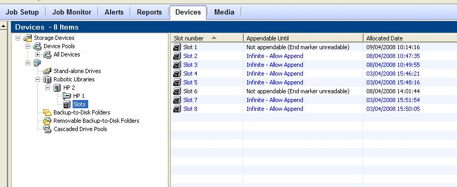Select Cascaded Drive Pools in the tree
Screen dimensions: 457x187
[80, 129]
